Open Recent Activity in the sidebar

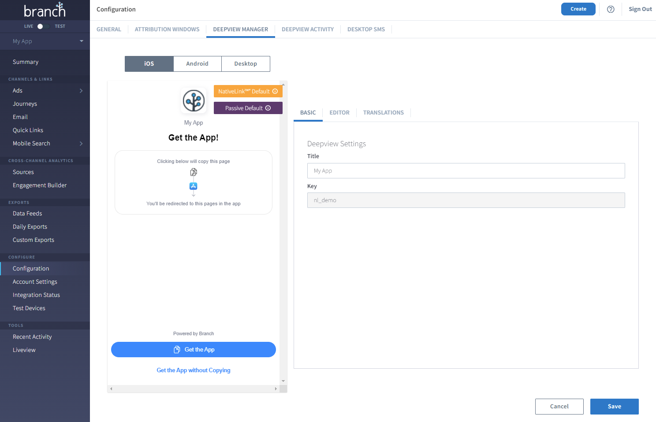(x=32, y=337)
